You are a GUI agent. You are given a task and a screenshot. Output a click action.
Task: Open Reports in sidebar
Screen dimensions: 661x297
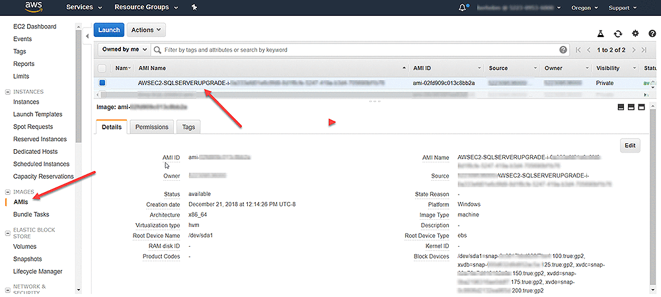[x=24, y=64]
